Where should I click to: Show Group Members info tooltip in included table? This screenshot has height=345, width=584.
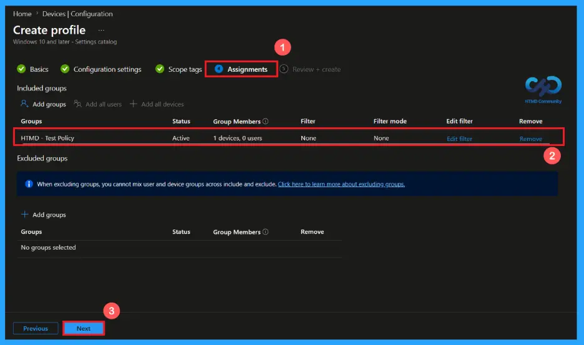[x=266, y=121]
